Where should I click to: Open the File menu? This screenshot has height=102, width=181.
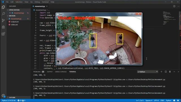coord(7,2)
